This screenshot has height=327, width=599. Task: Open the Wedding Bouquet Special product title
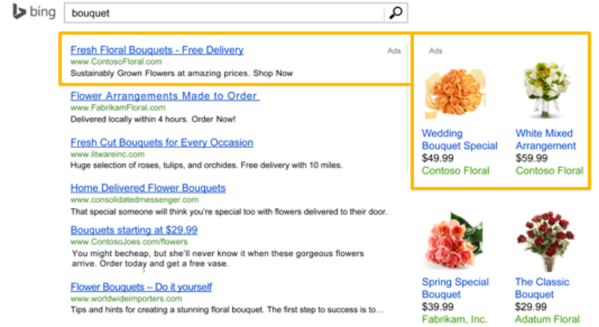pyautogui.click(x=459, y=139)
